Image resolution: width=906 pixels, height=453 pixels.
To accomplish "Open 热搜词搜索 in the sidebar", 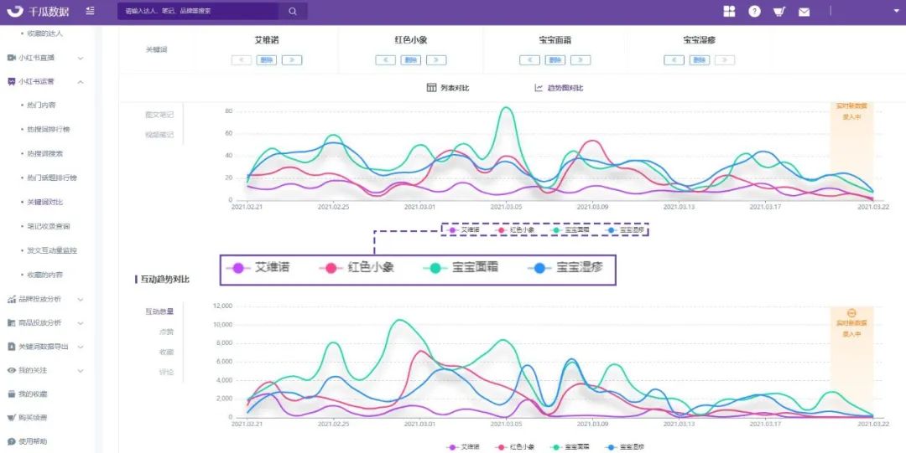I will point(45,153).
